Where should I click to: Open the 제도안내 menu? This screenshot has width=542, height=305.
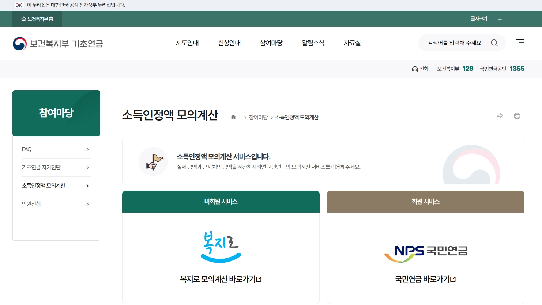point(187,43)
